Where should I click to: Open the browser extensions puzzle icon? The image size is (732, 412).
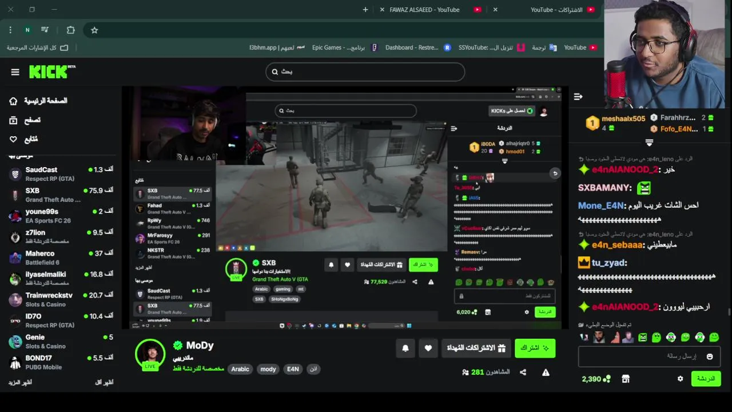[70, 30]
